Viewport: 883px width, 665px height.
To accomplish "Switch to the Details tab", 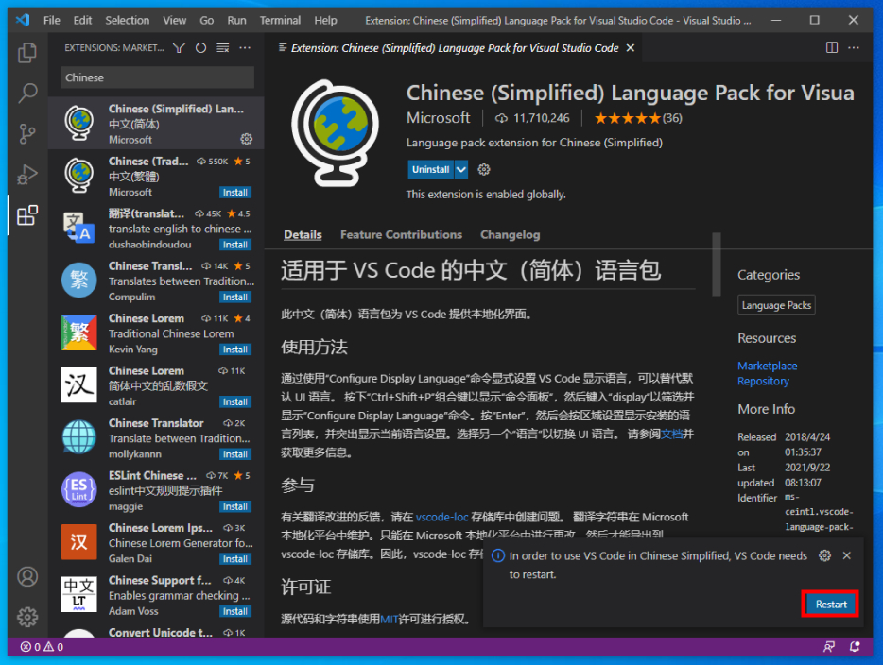I will [303, 234].
